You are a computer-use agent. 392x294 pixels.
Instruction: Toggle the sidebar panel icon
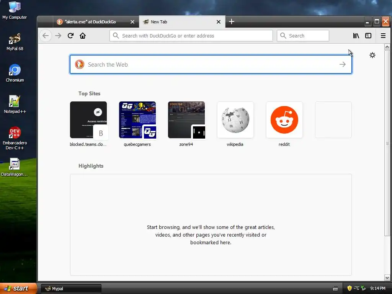tap(368, 36)
